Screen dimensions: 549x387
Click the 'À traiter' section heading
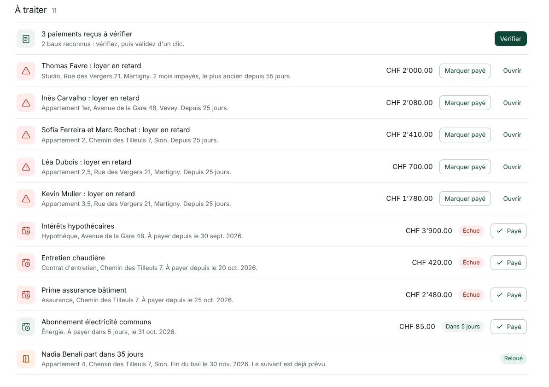point(31,10)
